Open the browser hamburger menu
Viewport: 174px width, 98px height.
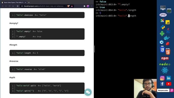tap(91, 6)
